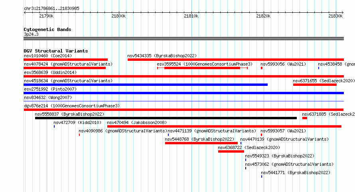The width and height of the screenshot is (355, 192).
Task: Click the DGV Structural Variants track title
Action: [56, 51]
